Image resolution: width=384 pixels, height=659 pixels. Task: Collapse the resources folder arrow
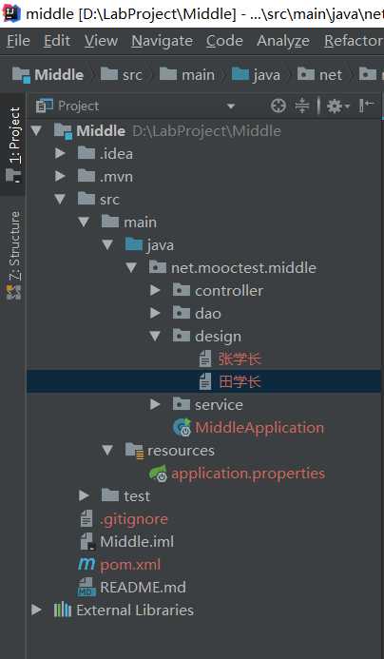click(107, 450)
